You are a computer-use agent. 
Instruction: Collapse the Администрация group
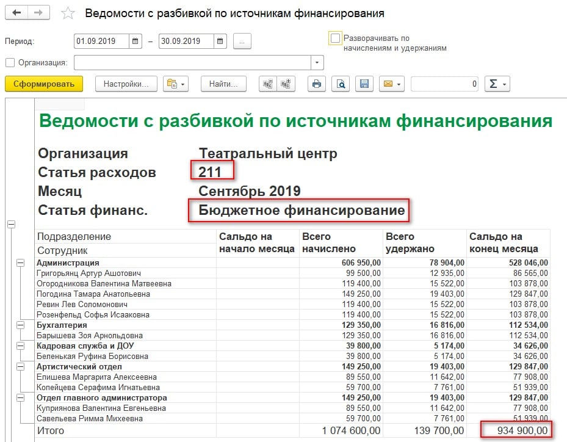pyautogui.click(x=21, y=263)
